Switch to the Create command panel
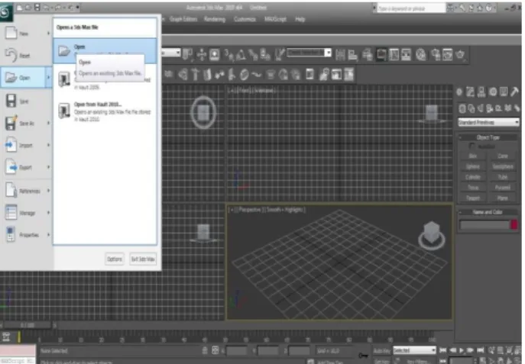The height and width of the screenshot is (364, 525). (x=459, y=92)
